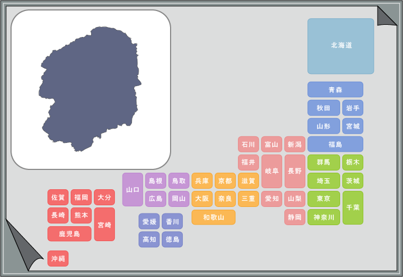Viewport: 403px width, 277px height.
Task: Click the 山口 prefecture tile
Action: [132, 189]
